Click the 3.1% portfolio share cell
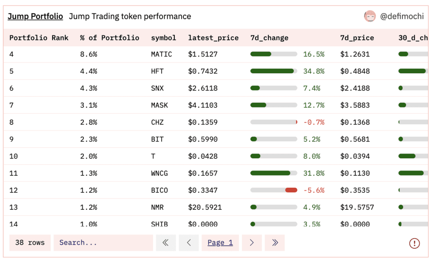Image resolution: width=431 pixels, height=261 pixels. pyautogui.click(x=88, y=105)
